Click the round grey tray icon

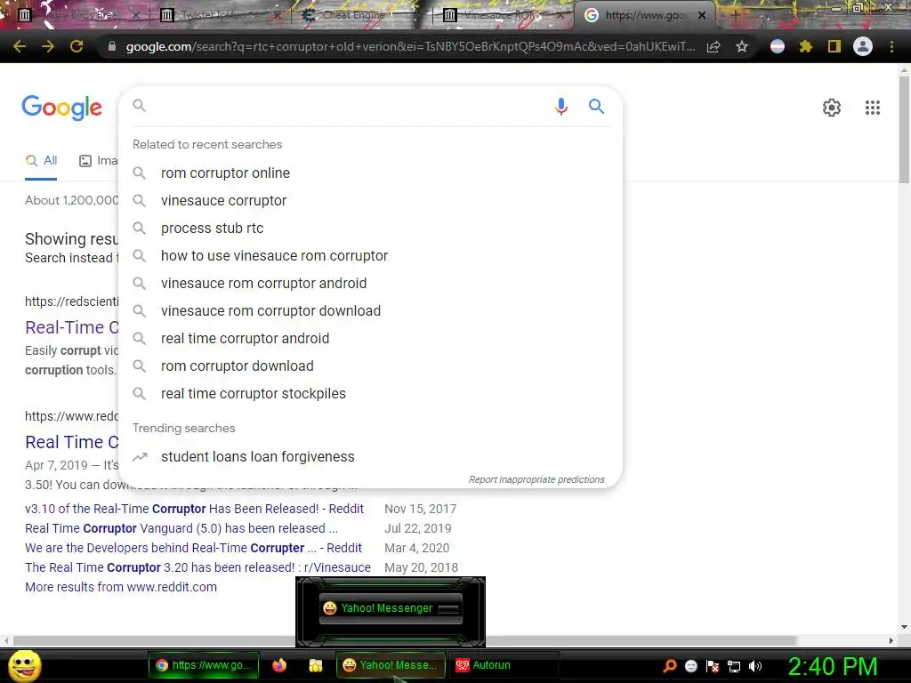690,666
